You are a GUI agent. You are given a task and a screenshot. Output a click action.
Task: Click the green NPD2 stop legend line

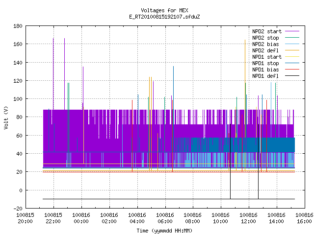[x=292, y=38]
